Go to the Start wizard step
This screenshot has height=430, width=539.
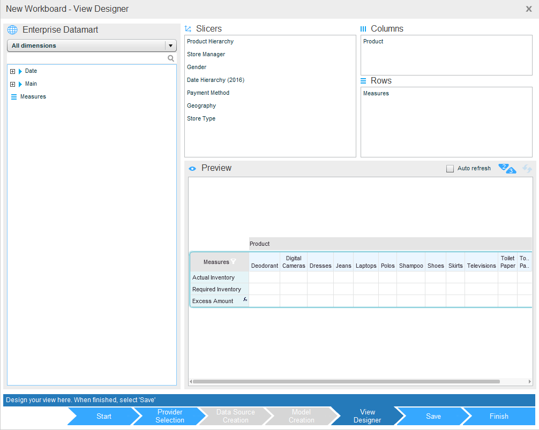[104, 416]
